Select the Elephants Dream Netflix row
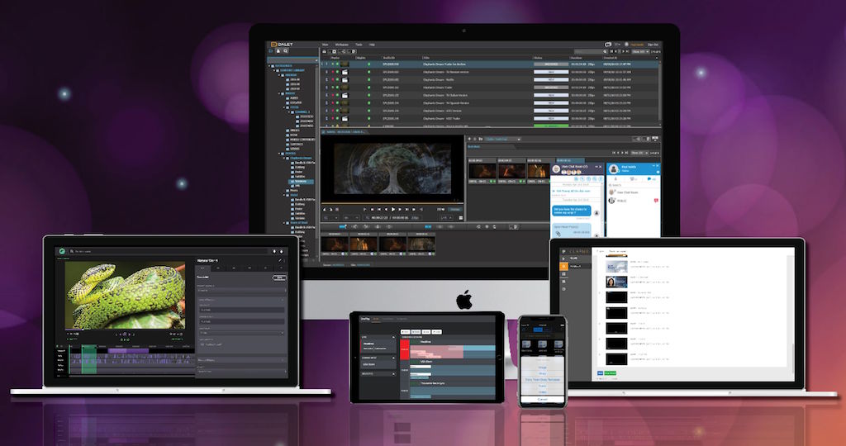846x446 pixels. 489,79
